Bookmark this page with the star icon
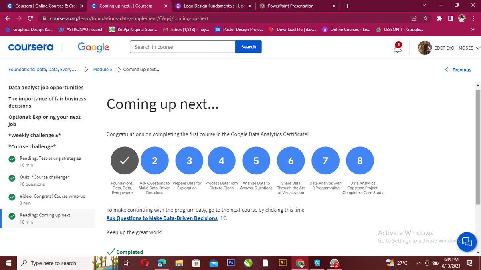481x270 pixels. pyautogui.click(x=425, y=18)
